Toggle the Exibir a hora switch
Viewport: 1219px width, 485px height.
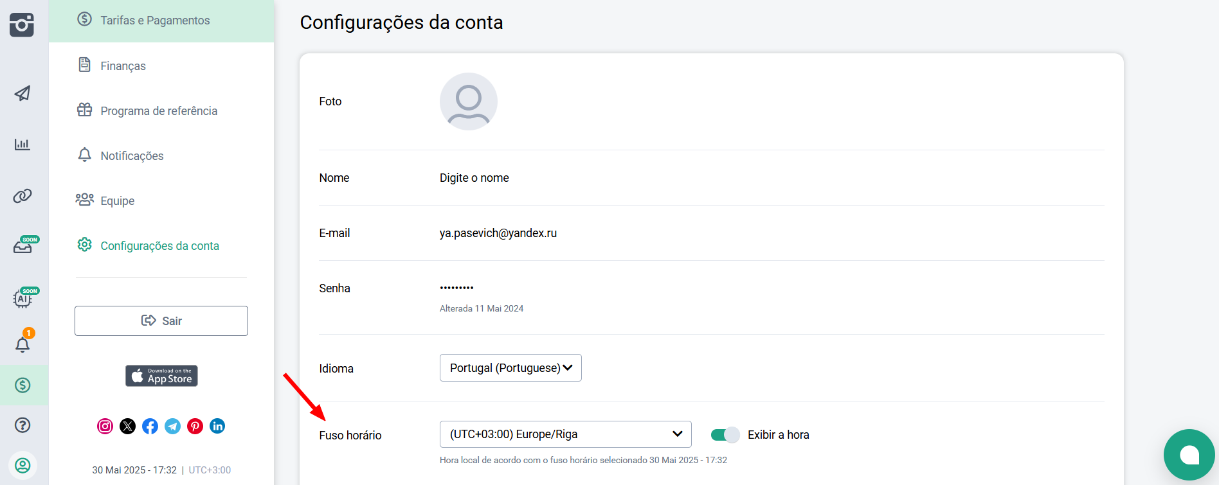(725, 435)
